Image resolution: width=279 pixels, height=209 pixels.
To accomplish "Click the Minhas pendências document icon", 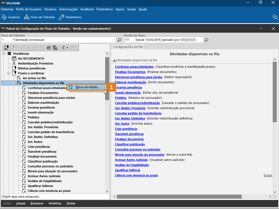I will point(14,68).
